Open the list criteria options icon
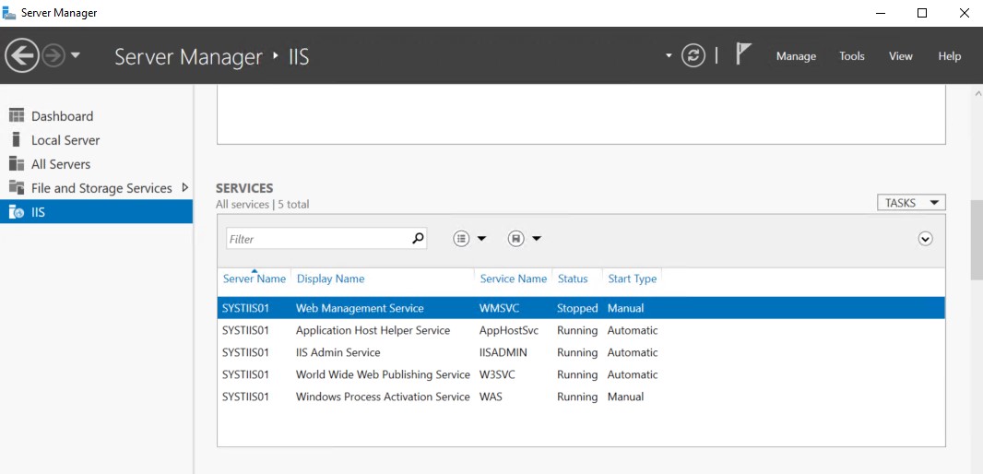This screenshot has width=983, height=474. pyautogui.click(x=463, y=239)
